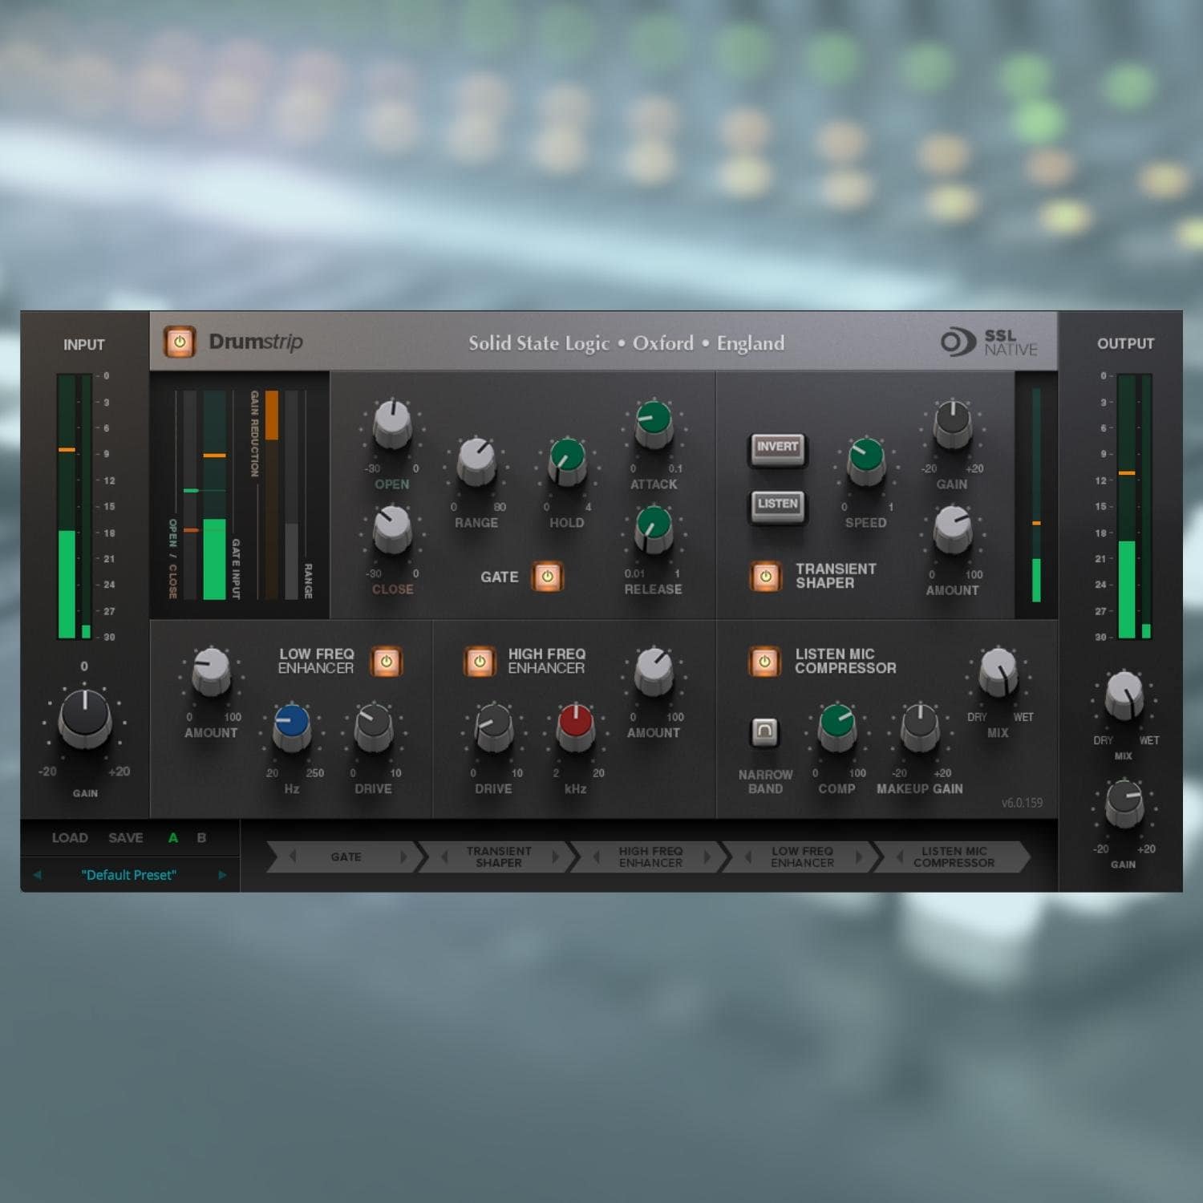Move High Freq Enhancer block right in order
Image resolution: width=1203 pixels, height=1203 pixels.
[707, 857]
